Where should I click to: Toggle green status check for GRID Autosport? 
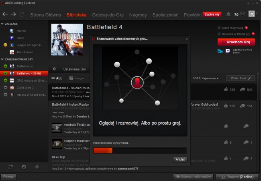pyautogui.click(x=6, y=80)
